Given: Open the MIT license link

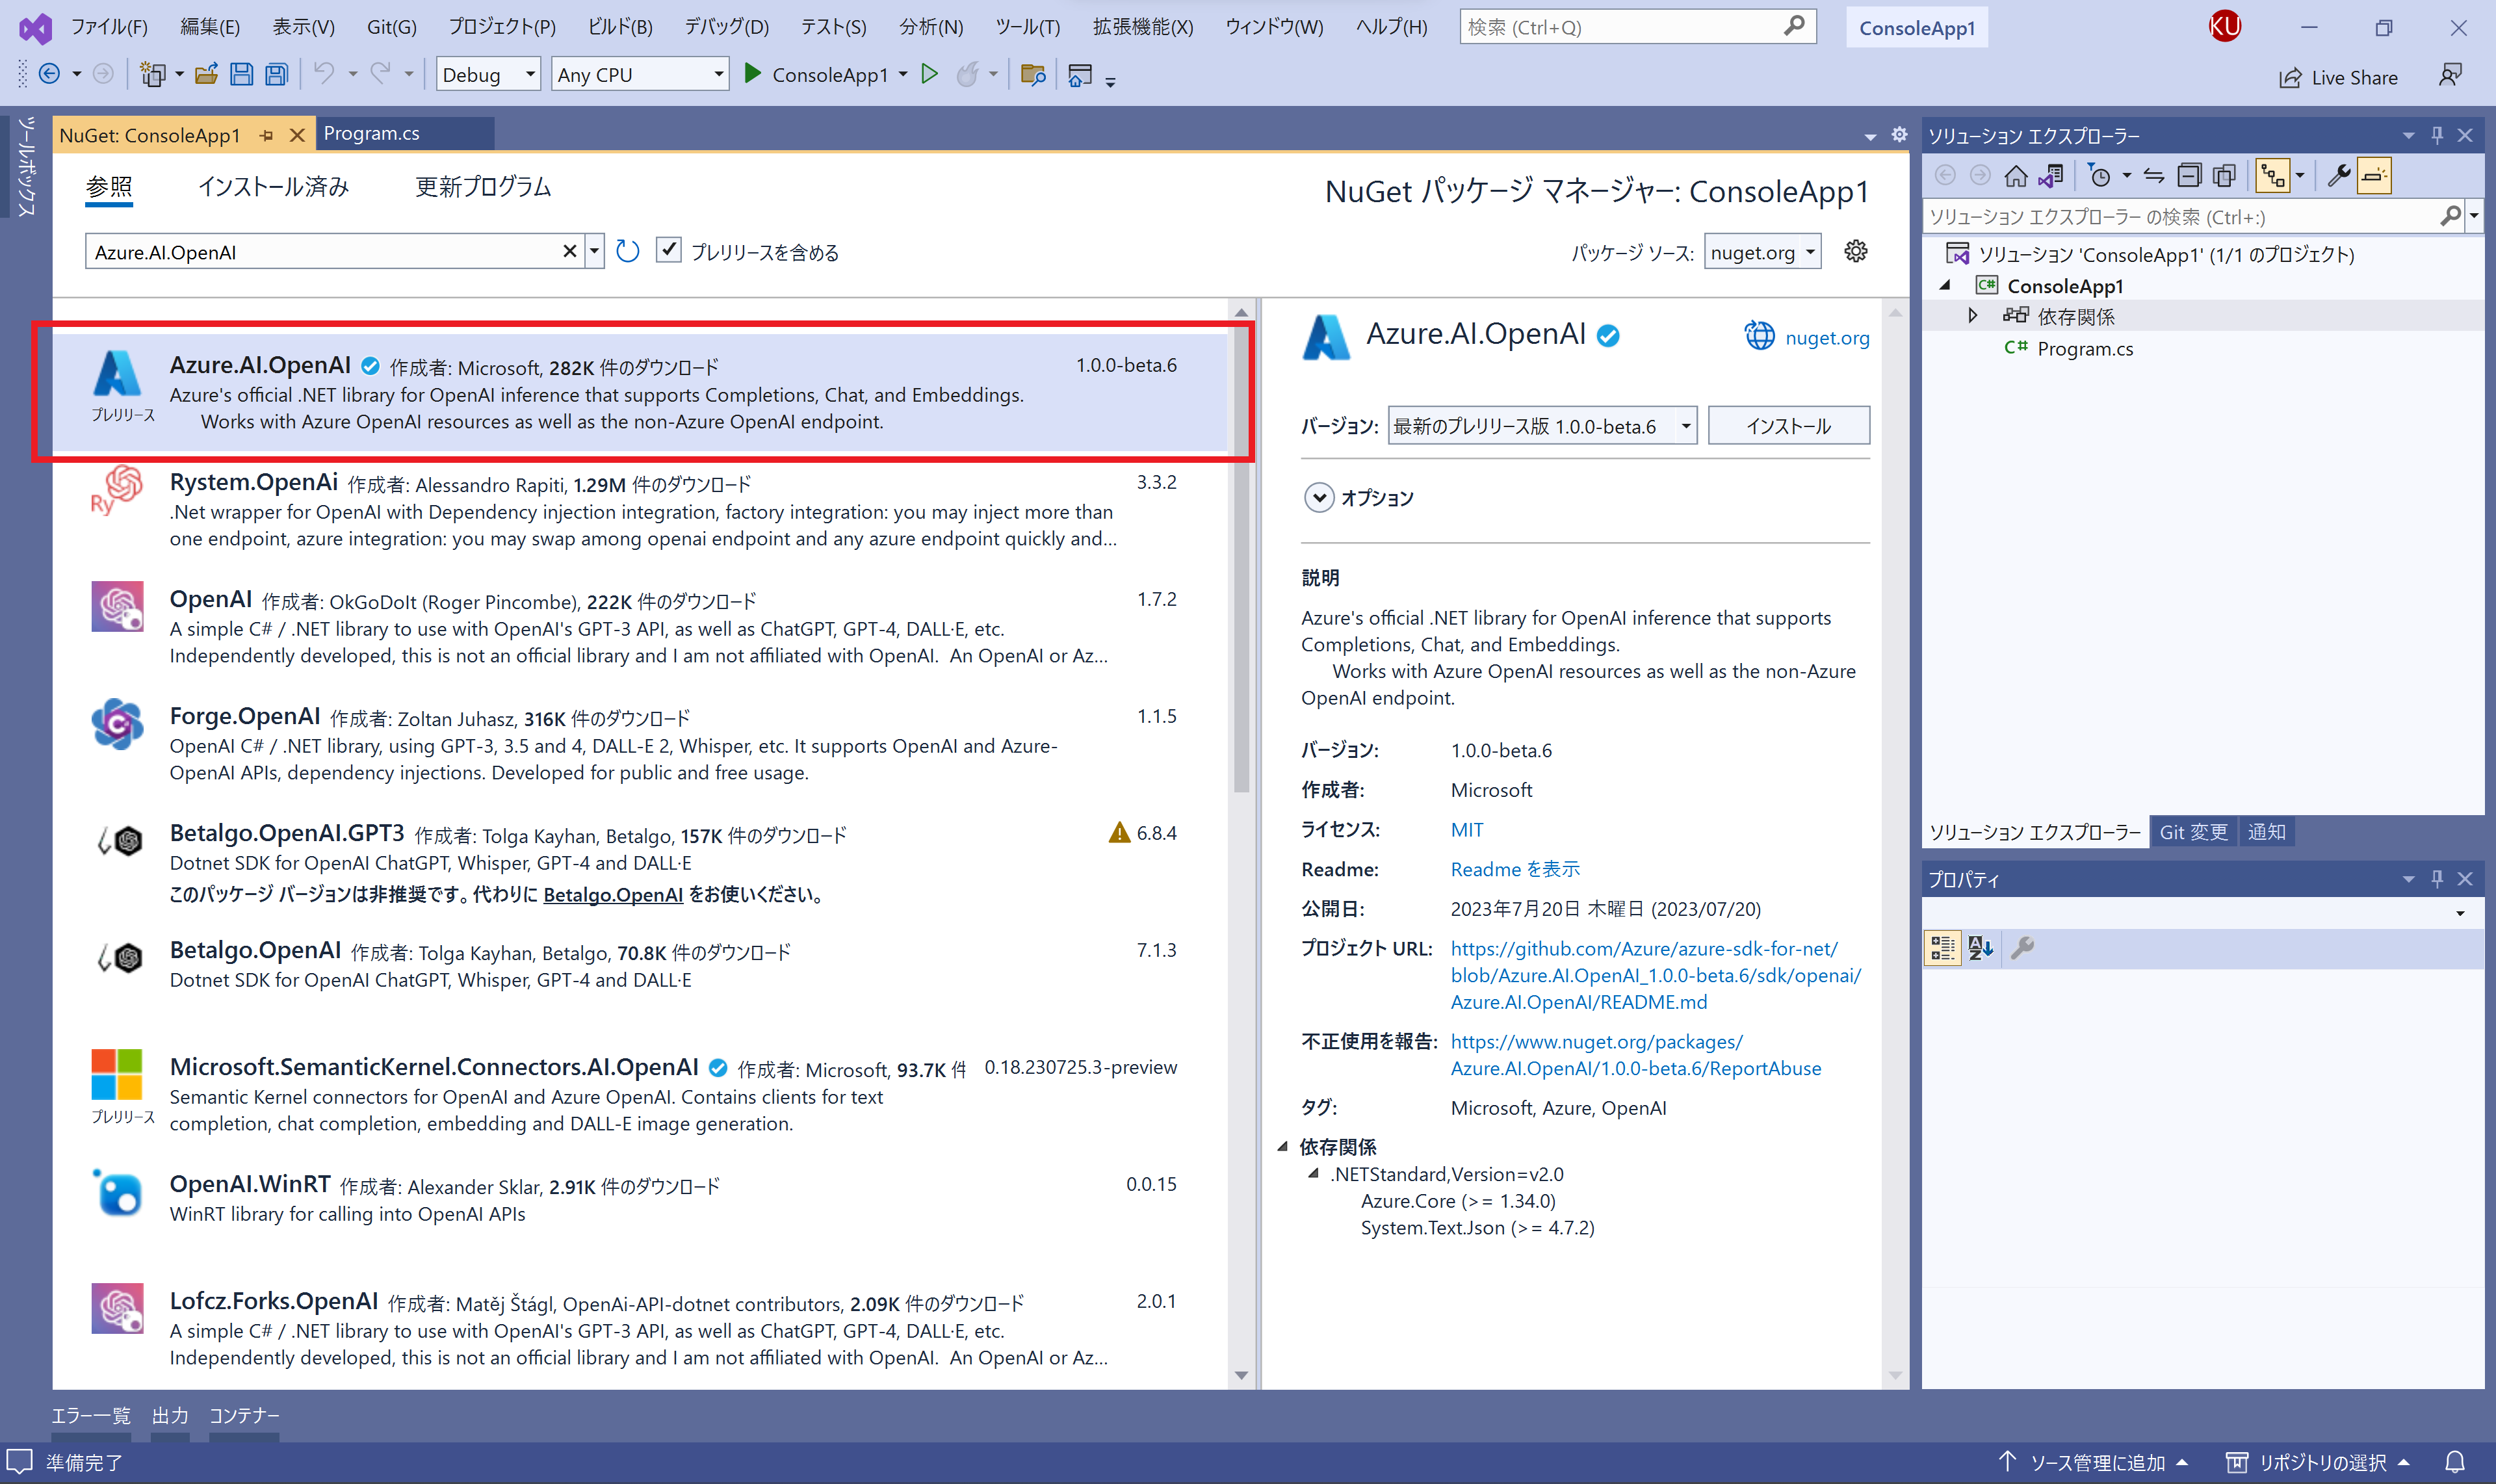Looking at the screenshot, I should point(1467,829).
